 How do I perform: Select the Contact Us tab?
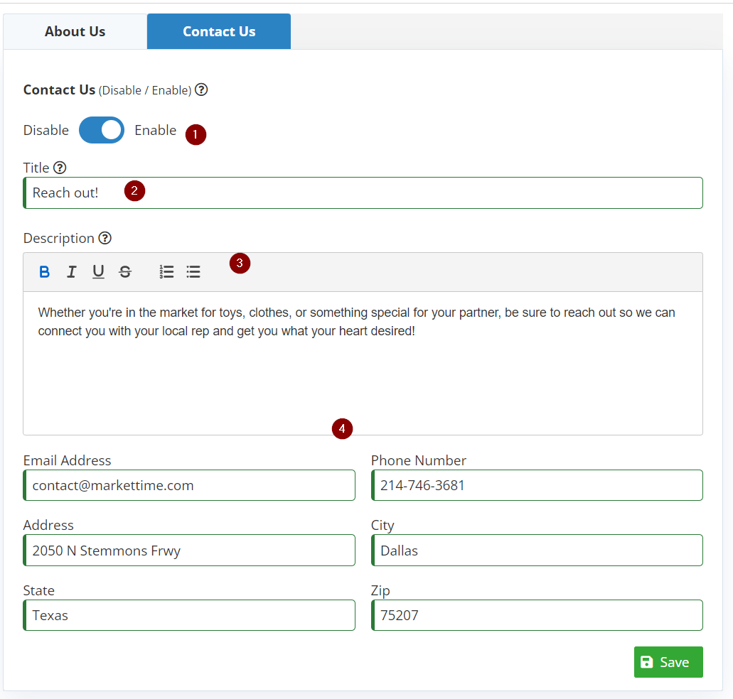coord(219,31)
